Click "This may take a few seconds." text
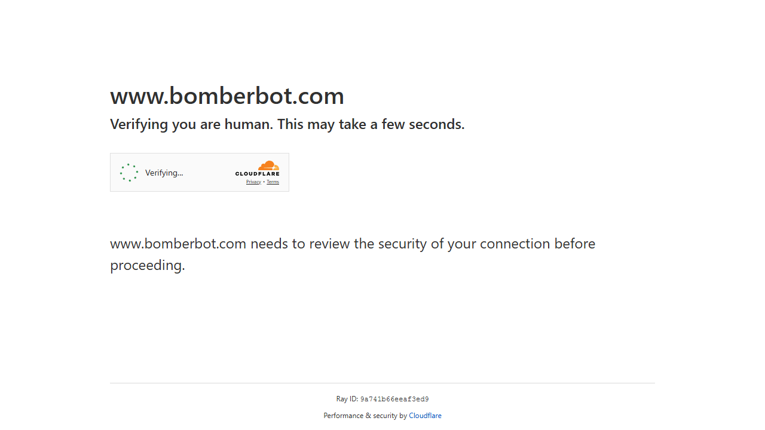 click(x=371, y=125)
